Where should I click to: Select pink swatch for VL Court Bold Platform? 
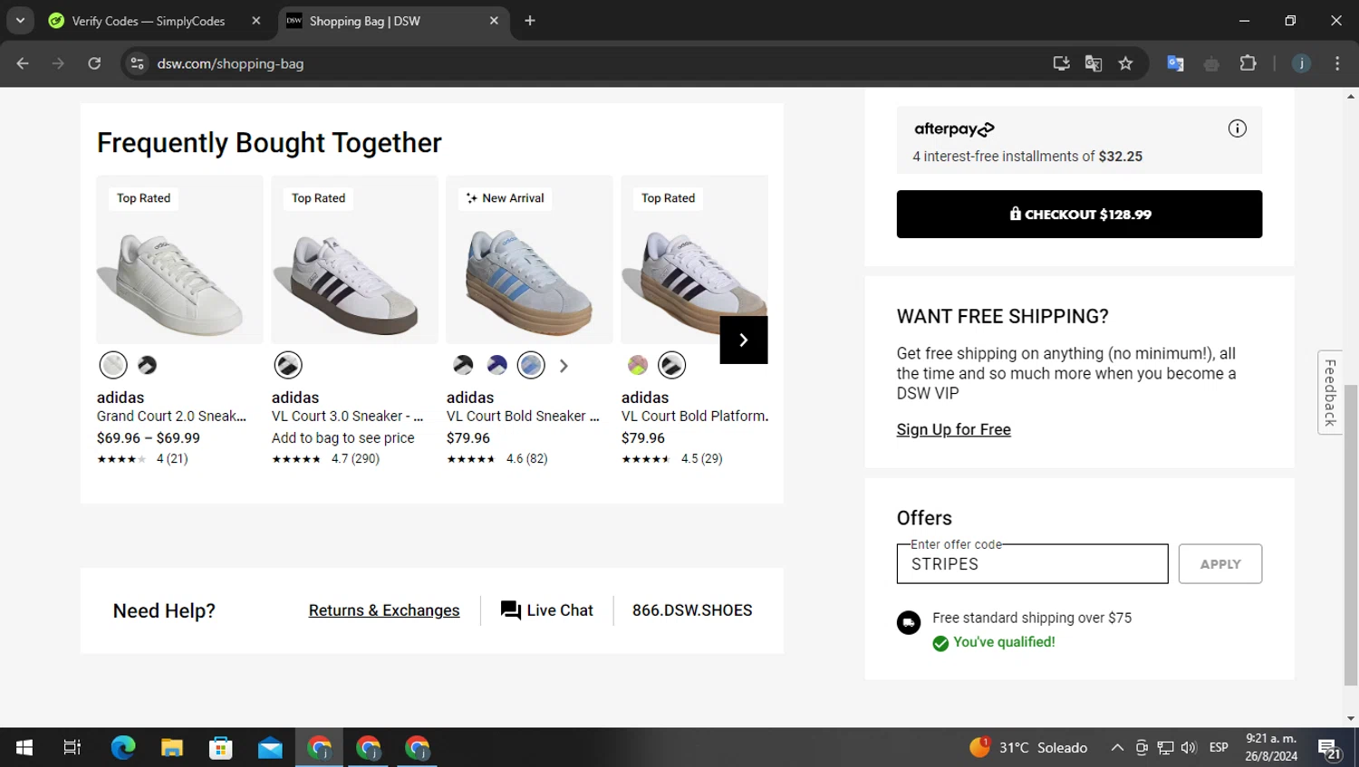click(638, 365)
